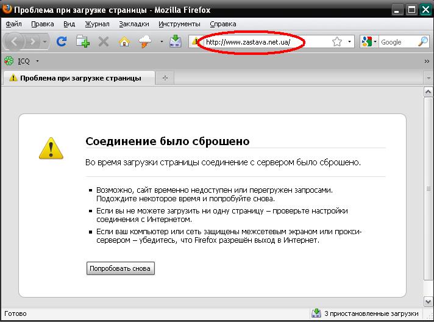Bookmark page with star icon
This screenshot has height=322, width=434.
(337, 41)
